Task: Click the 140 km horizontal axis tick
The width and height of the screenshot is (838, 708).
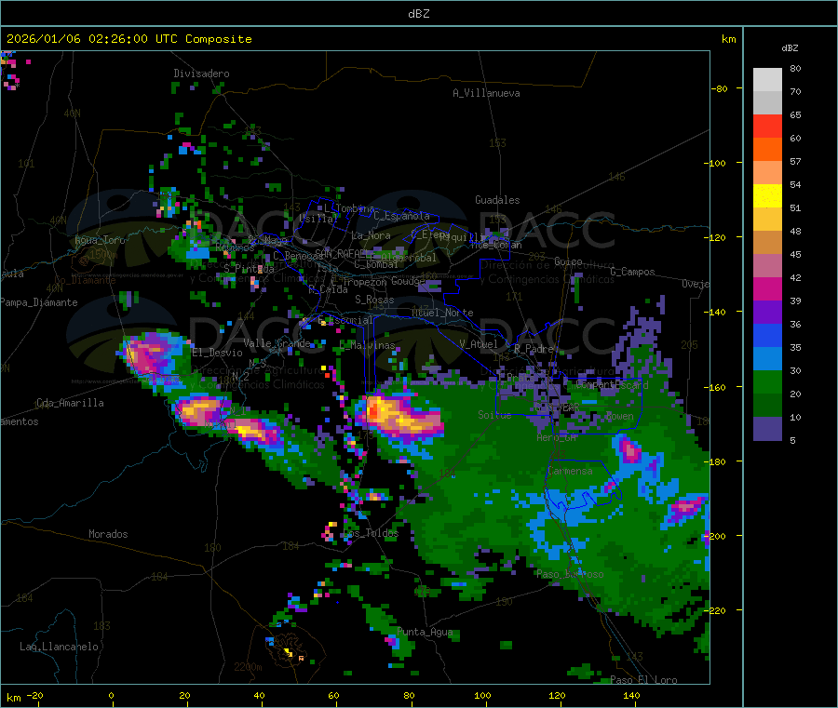Action: (631, 695)
